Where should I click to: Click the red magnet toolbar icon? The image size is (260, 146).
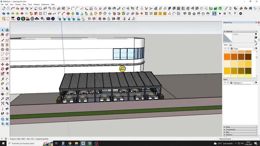[119, 13]
